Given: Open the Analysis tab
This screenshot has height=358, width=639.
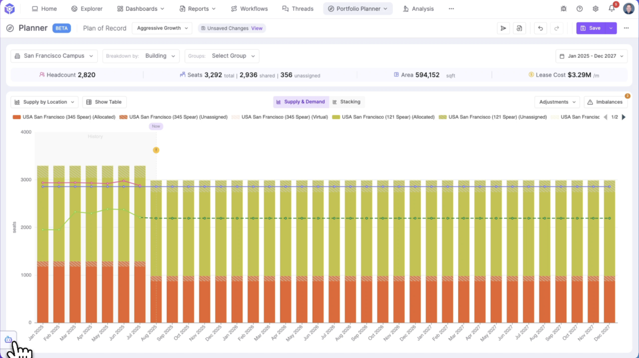Looking at the screenshot, I should click(418, 9).
